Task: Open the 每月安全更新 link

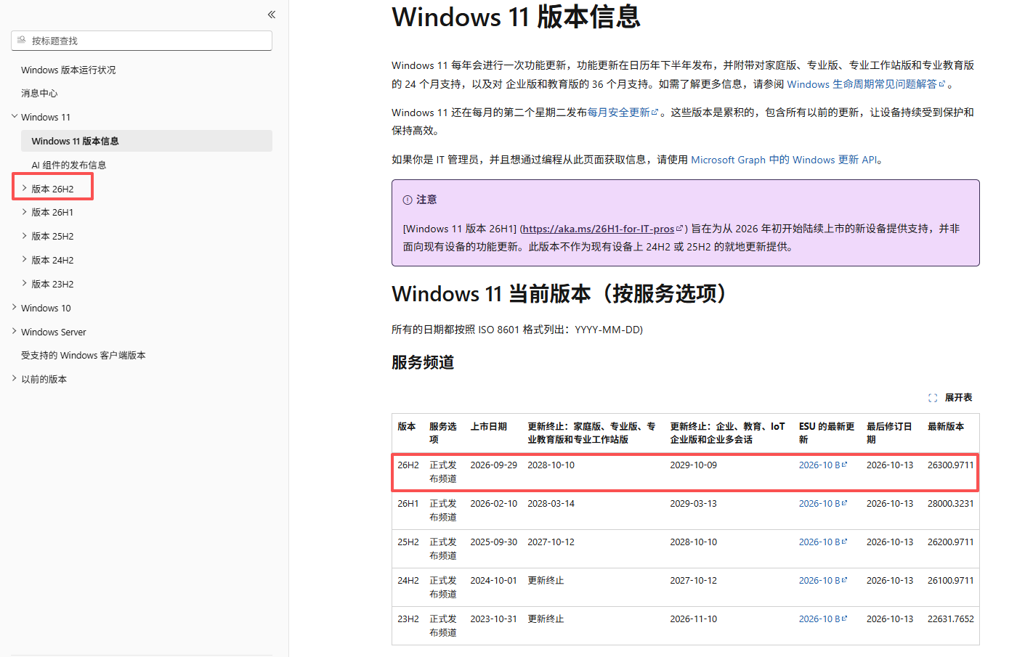Action: tap(623, 113)
